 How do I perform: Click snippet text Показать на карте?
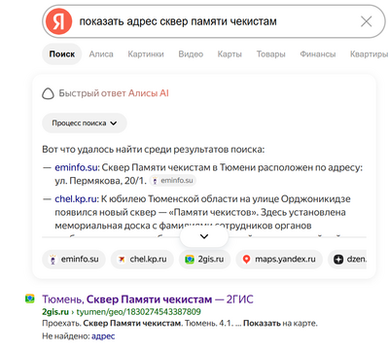tap(280, 324)
